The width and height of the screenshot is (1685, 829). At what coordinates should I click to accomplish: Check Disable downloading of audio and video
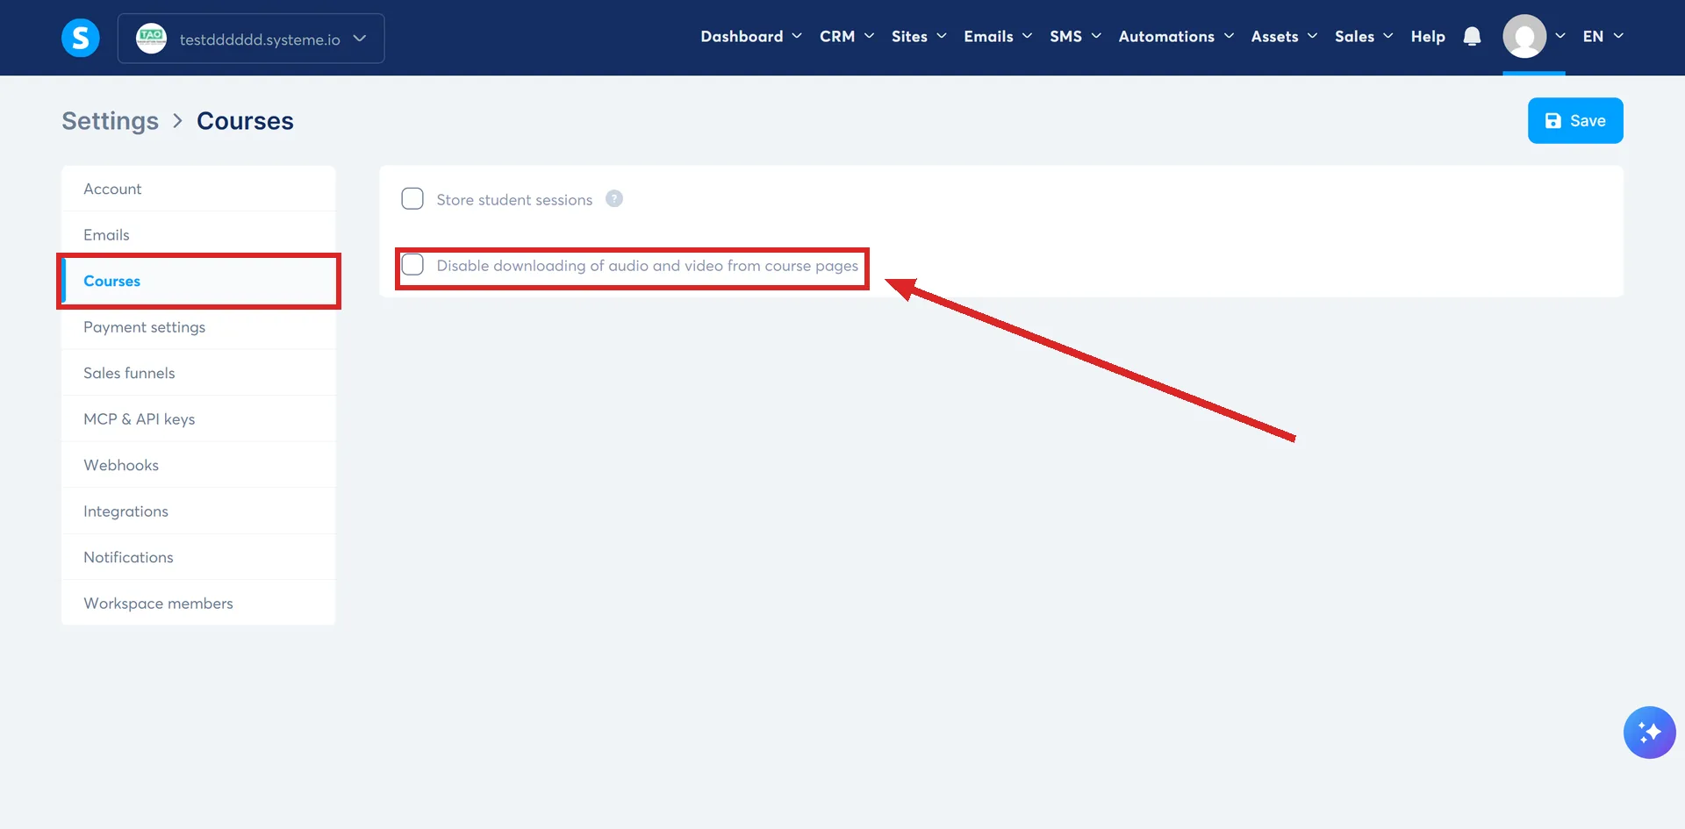pos(412,264)
